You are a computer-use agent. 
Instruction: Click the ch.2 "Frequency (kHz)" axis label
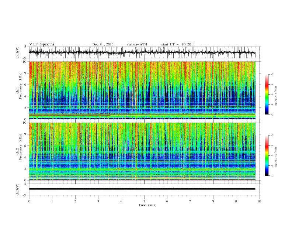pos(21,147)
